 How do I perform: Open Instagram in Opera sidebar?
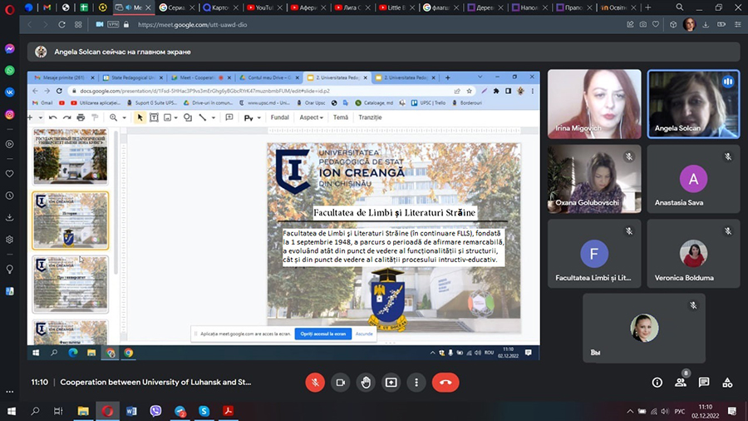click(9, 115)
